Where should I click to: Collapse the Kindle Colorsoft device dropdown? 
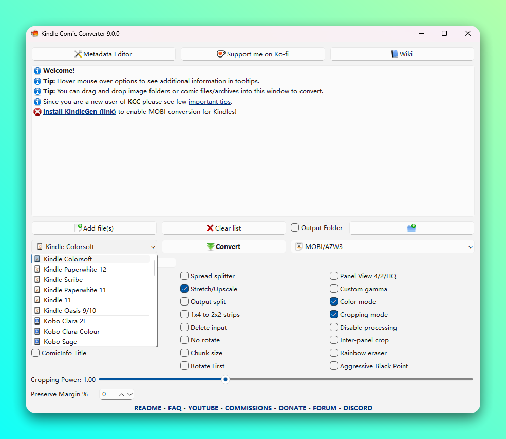click(153, 247)
